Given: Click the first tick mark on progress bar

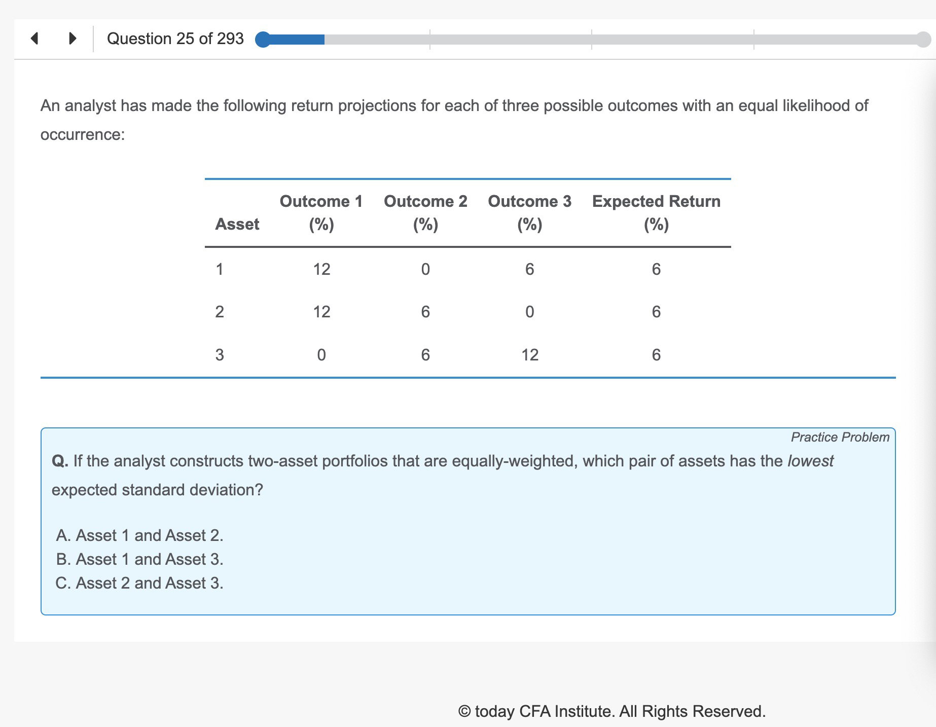Looking at the screenshot, I should point(430,40).
